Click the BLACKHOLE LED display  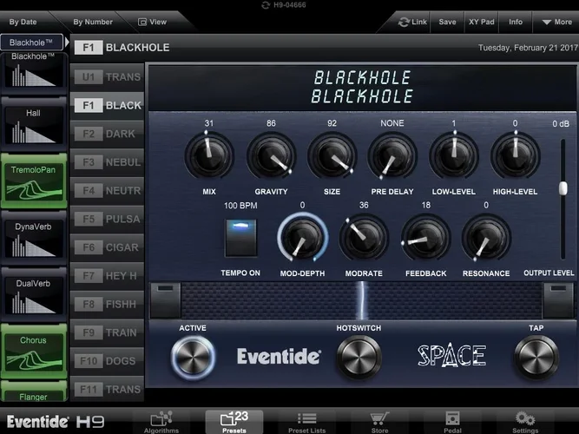click(x=362, y=87)
